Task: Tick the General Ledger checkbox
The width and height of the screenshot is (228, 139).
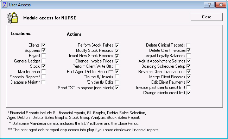Action: click(x=44, y=61)
